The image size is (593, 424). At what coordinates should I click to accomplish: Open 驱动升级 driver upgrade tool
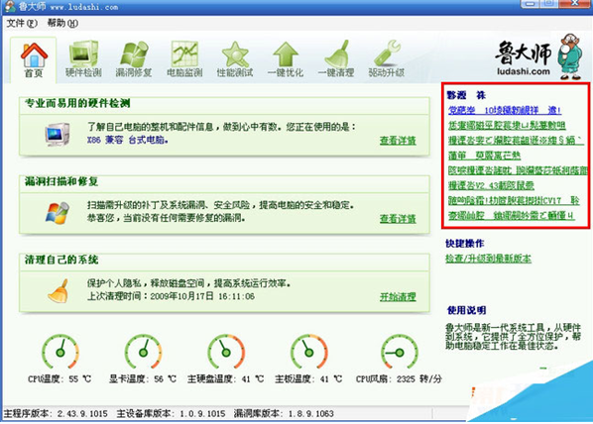(x=387, y=59)
